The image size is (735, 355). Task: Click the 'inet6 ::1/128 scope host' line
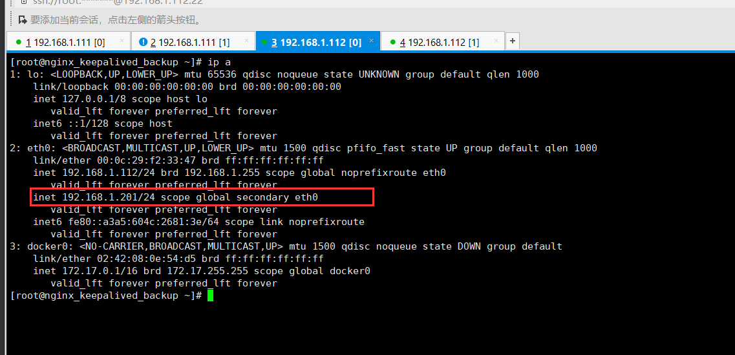coord(103,124)
